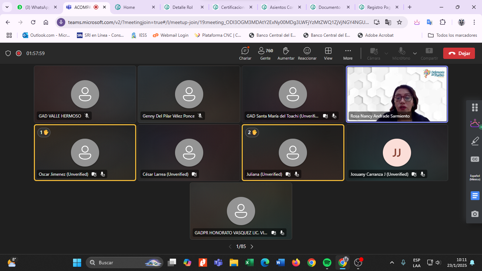Open the More options menu
This screenshot has height=271, width=482.
click(348, 53)
